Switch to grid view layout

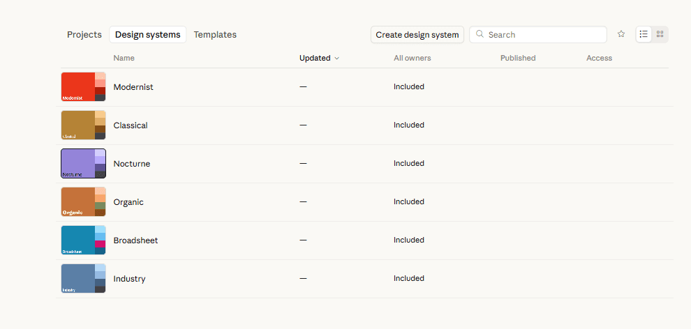pyautogui.click(x=660, y=34)
